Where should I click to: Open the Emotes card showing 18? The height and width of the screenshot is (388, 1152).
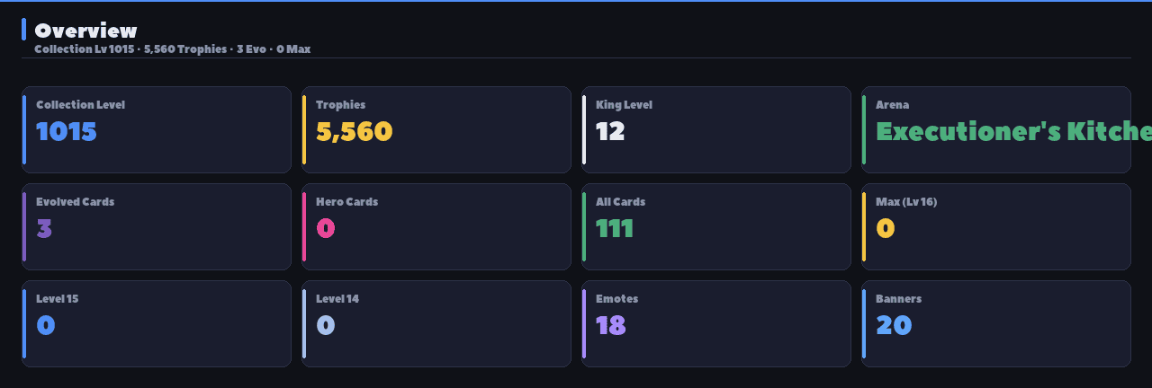point(716,323)
